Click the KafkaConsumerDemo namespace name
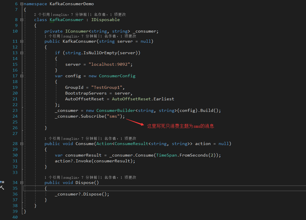Screen dimensions: 306x220 72,4
